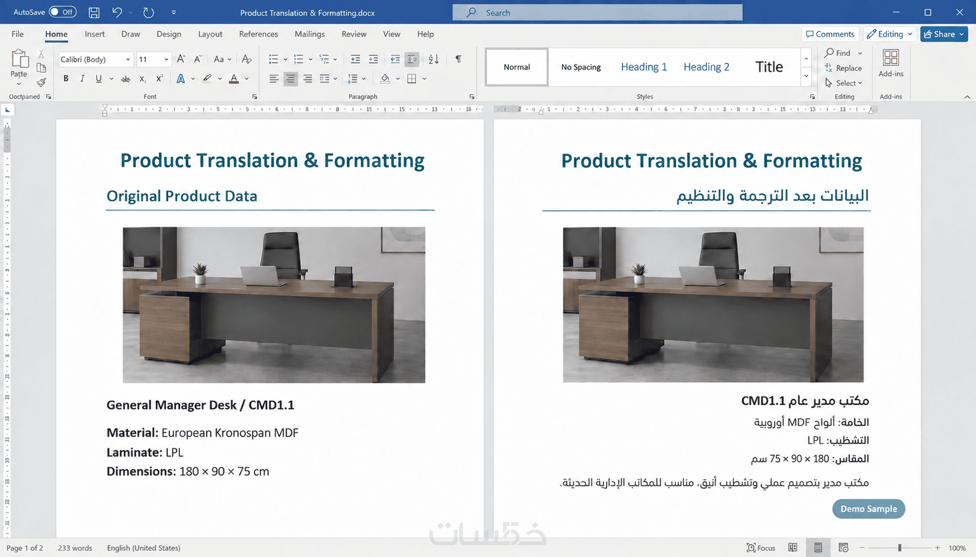Switch to the Layout tab
The height and width of the screenshot is (557, 976).
(210, 34)
